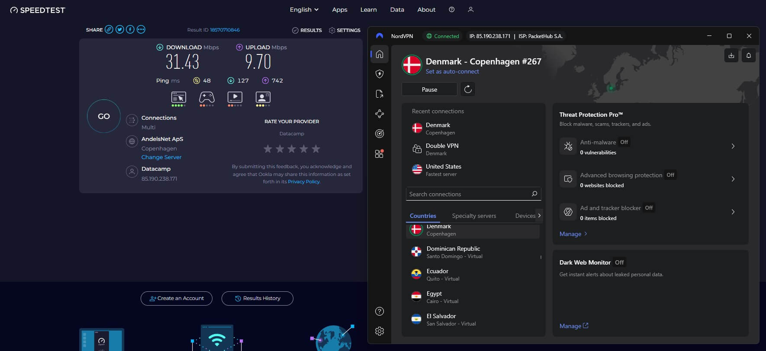766x351 pixels.
Task: Open Threat Protection shield sidebar icon
Action: click(380, 74)
